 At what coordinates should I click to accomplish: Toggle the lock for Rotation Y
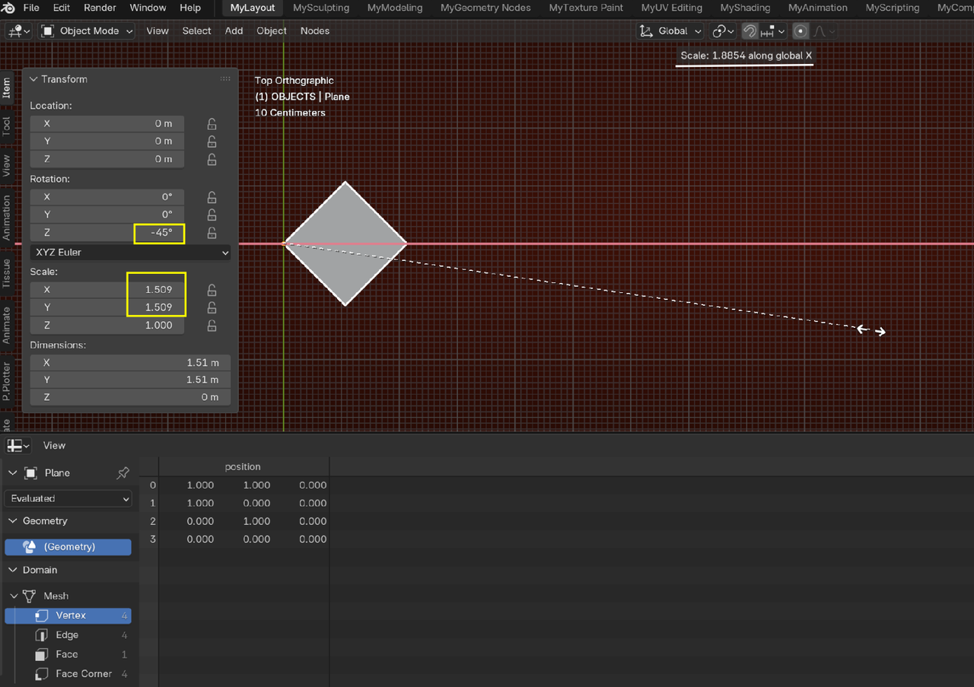pyautogui.click(x=212, y=215)
